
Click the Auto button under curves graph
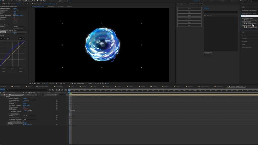(x=12, y=68)
